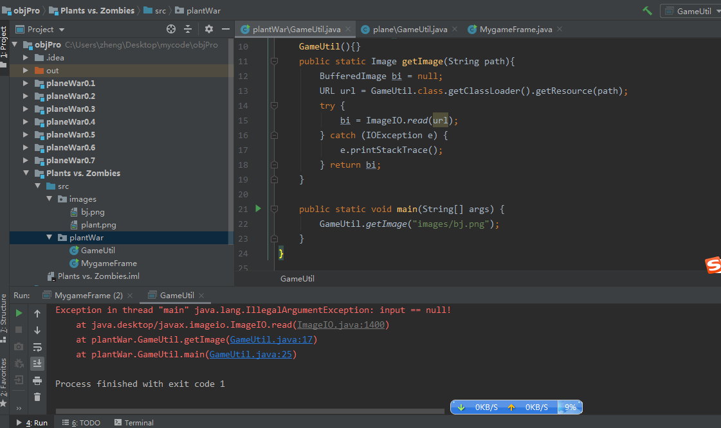Open the GameUtil.java:17 stack trace link
This screenshot has height=428, width=721.
pyautogui.click(x=271, y=339)
